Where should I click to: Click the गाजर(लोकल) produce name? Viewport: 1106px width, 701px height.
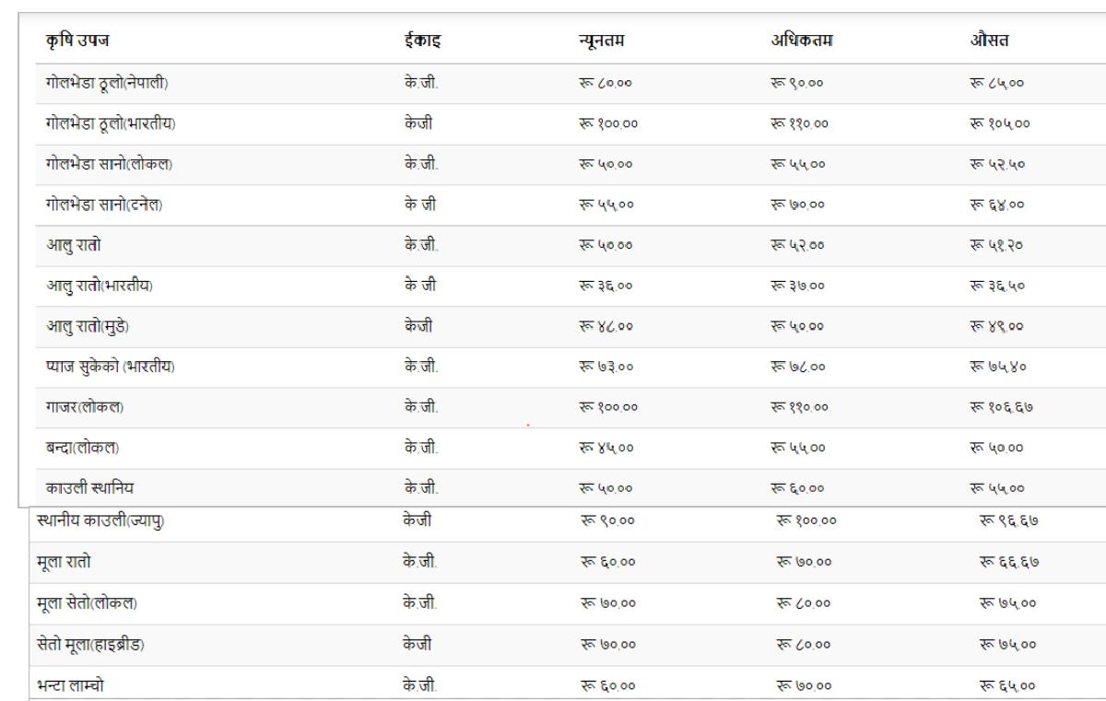coord(85,408)
